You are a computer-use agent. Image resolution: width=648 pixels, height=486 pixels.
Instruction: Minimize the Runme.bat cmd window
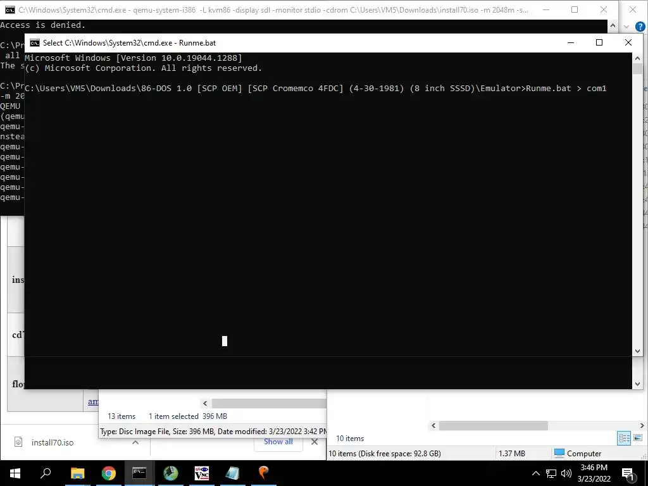pyautogui.click(x=571, y=42)
